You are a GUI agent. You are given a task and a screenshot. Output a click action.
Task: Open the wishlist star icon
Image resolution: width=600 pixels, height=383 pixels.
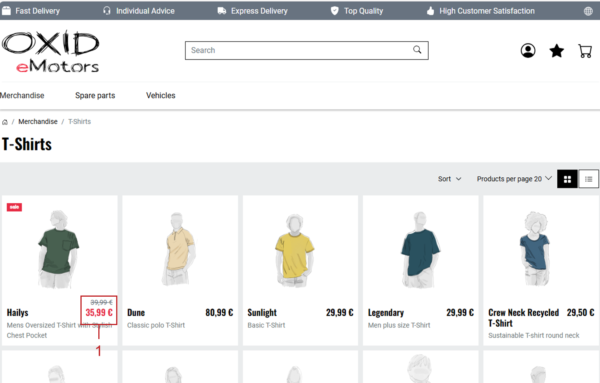point(556,51)
